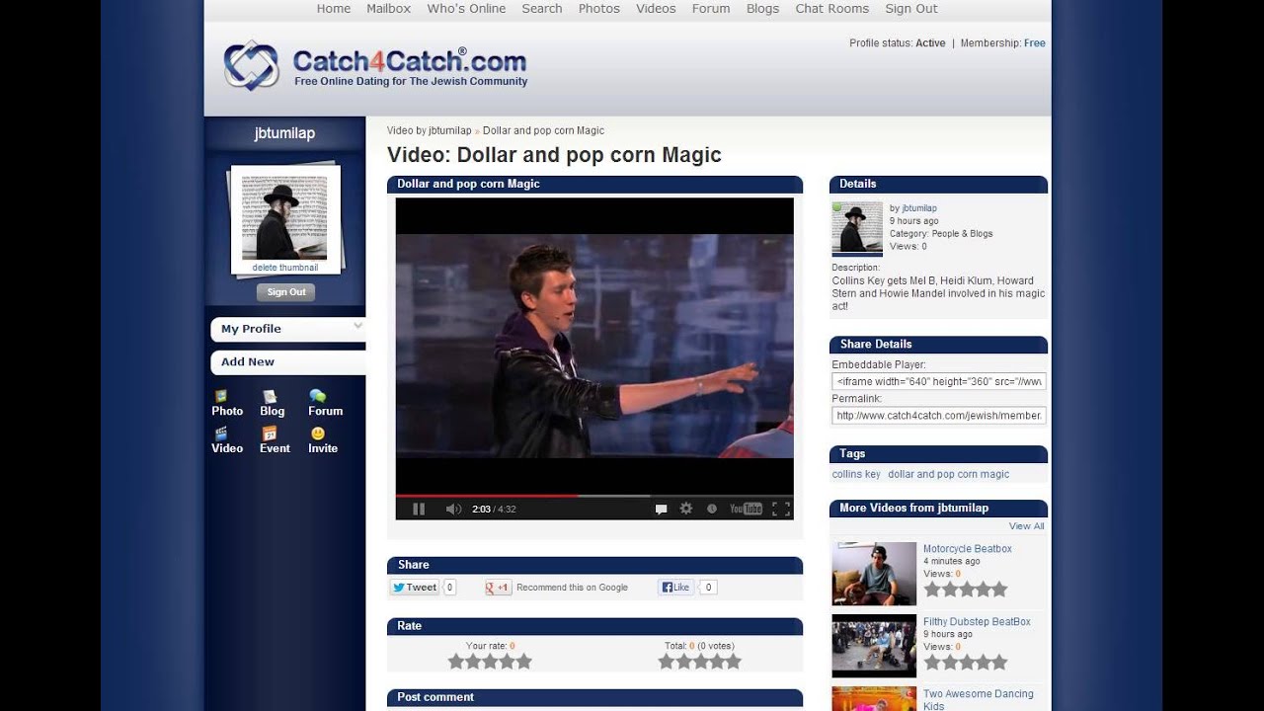Click jbtumilap username in sidebar
This screenshot has width=1264, height=711.
tap(284, 133)
